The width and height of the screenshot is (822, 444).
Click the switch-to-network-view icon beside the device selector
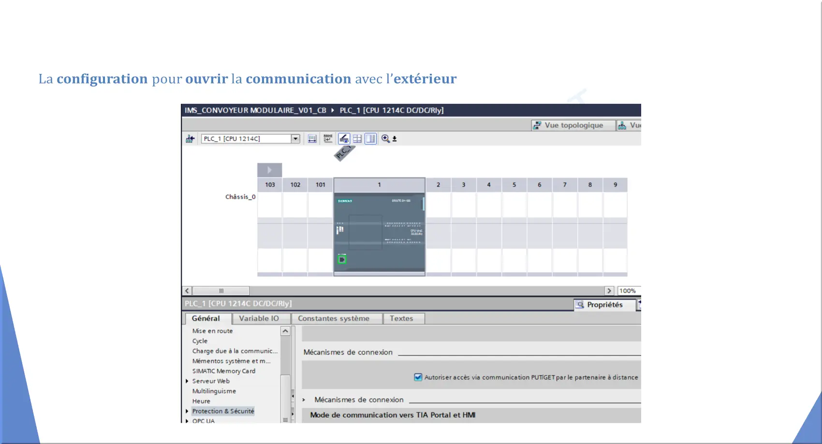(190, 139)
